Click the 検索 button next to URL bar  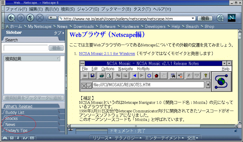(205, 18)
